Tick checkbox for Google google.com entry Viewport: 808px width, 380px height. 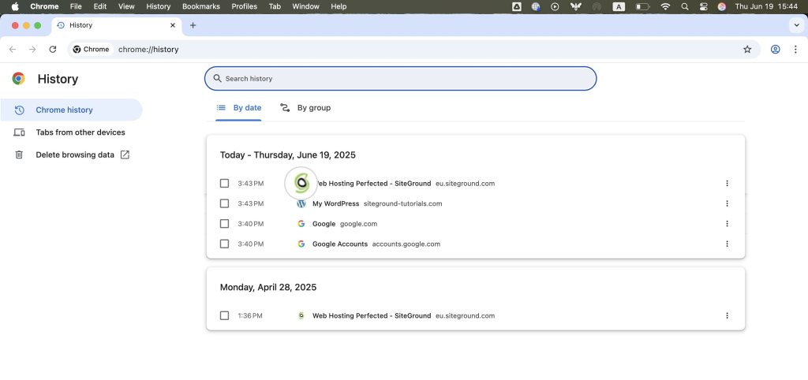click(x=224, y=223)
